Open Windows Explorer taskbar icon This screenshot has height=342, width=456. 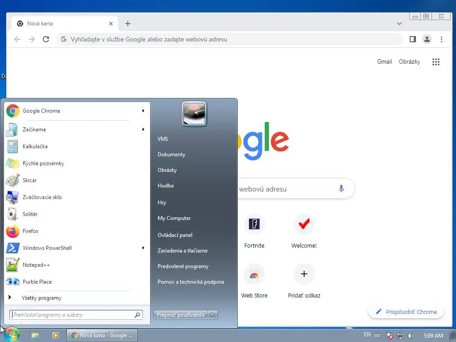pyautogui.click(x=35, y=335)
